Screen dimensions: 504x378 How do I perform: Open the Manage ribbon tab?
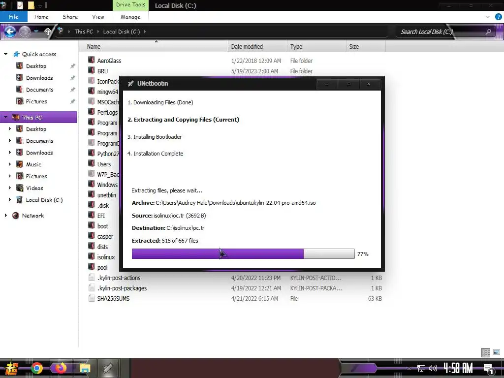[130, 17]
